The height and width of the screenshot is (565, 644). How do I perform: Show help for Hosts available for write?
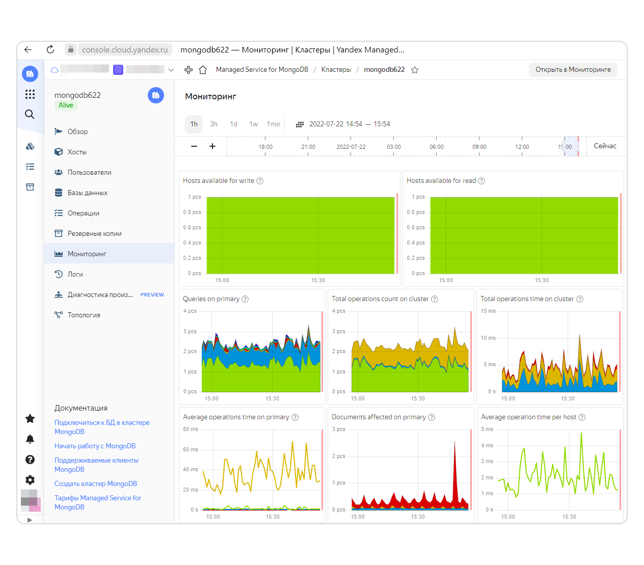coord(260,181)
